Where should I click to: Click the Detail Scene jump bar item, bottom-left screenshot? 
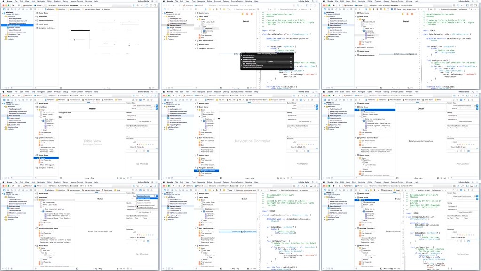click(108, 190)
